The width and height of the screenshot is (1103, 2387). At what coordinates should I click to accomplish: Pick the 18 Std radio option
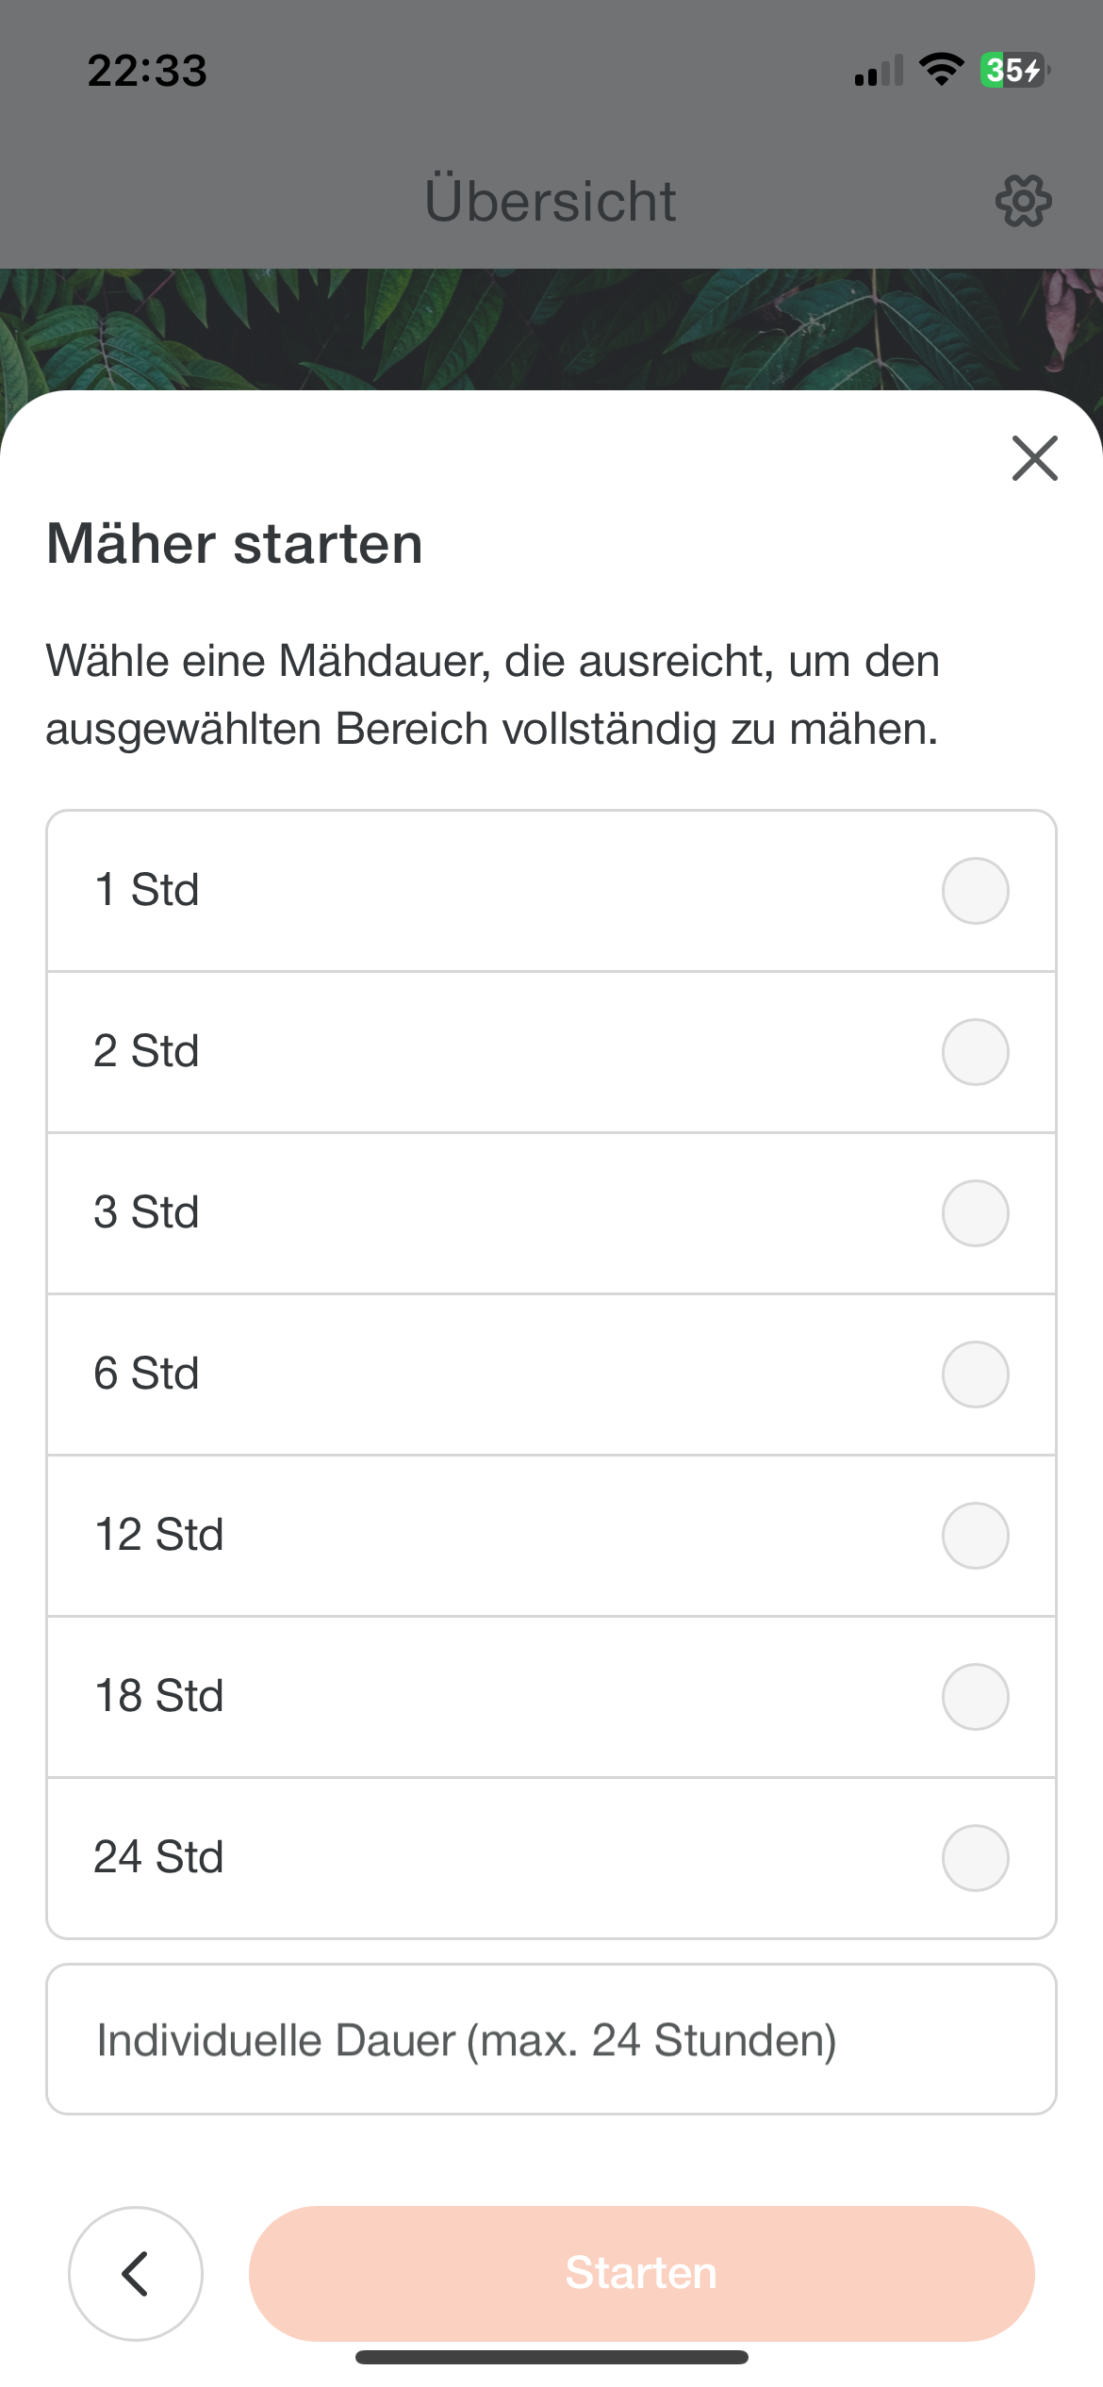[975, 1697]
